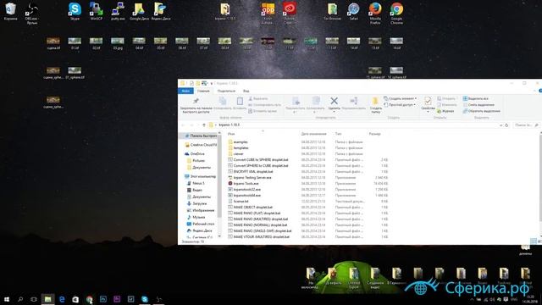
Task: Click the Up one level arrow
Action: (204, 125)
